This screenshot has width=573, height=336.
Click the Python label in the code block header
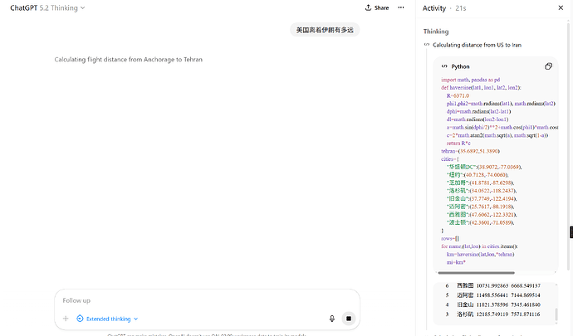click(x=460, y=66)
